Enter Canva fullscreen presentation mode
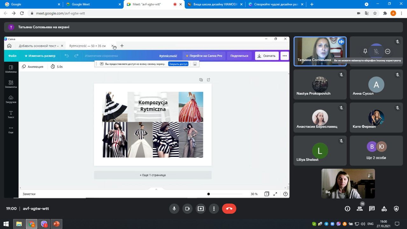Screen dimensions: 407x229 pyautogui.click(x=275, y=194)
